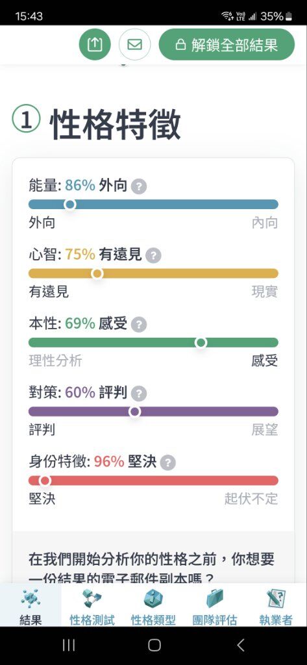Tap Android back navigation button

(x=240, y=645)
